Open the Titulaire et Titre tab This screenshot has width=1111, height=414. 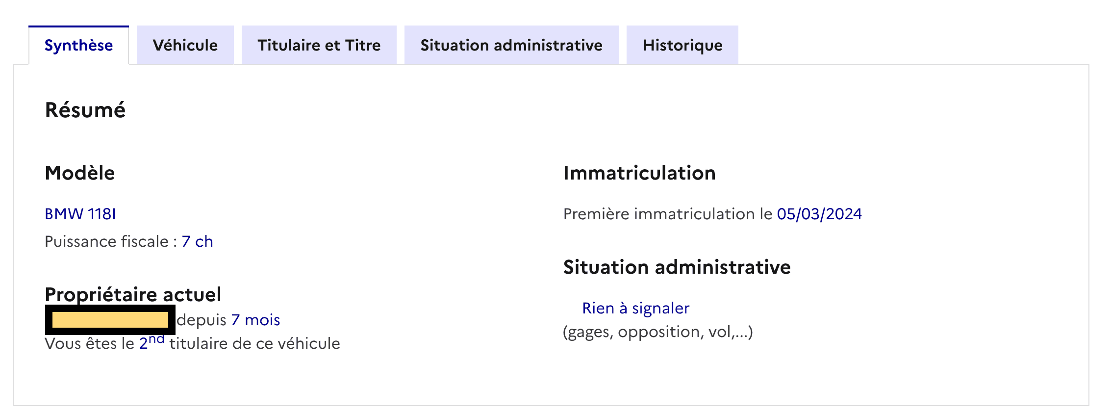click(x=319, y=45)
